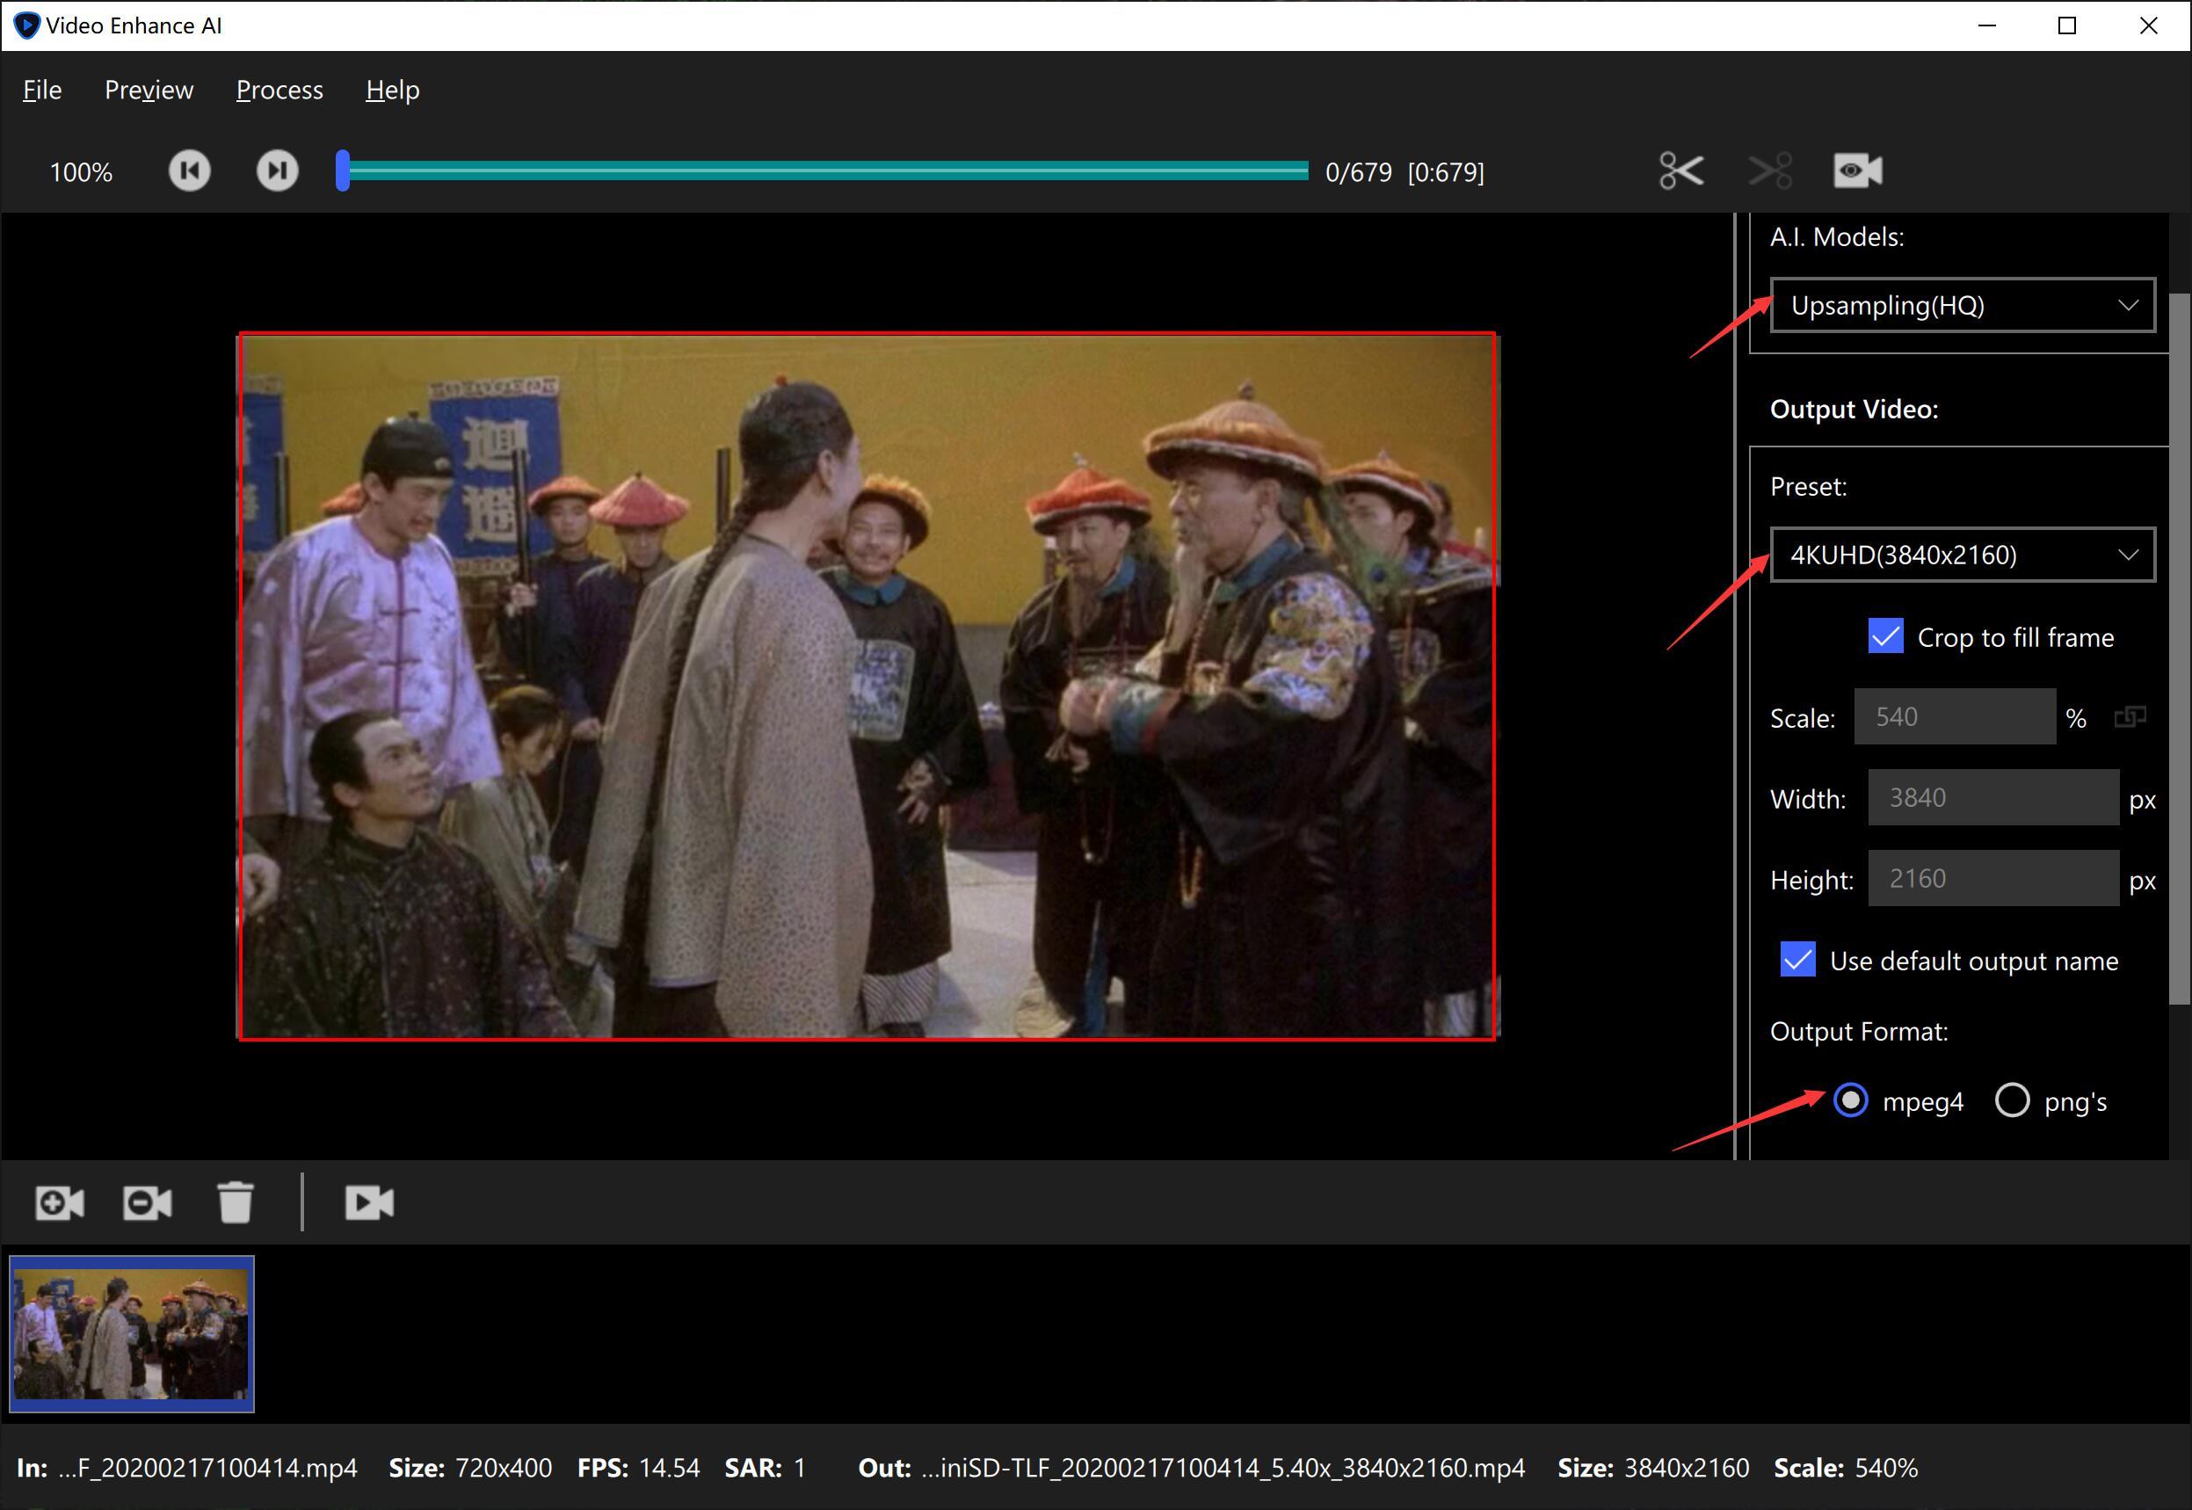Click the scissors trim icon
2192x1510 pixels.
(x=1681, y=171)
